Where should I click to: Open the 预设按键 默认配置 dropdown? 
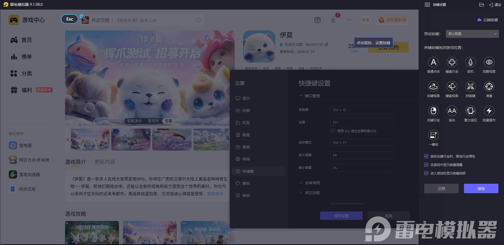coord(472,34)
